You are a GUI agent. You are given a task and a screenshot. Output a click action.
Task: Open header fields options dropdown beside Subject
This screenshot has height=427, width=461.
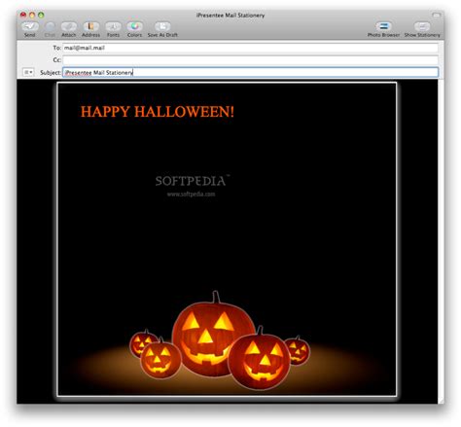tap(28, 72)
